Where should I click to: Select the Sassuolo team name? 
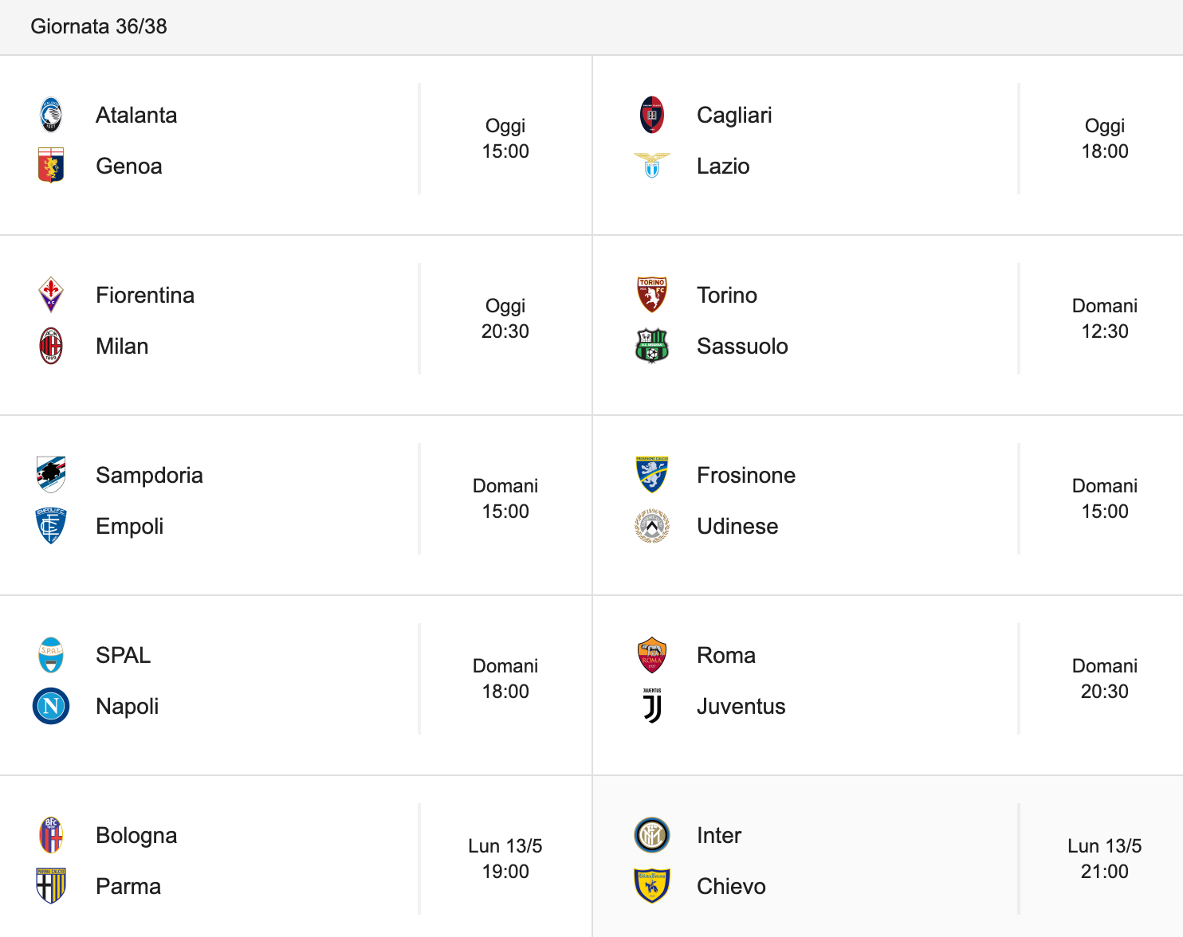742,346
